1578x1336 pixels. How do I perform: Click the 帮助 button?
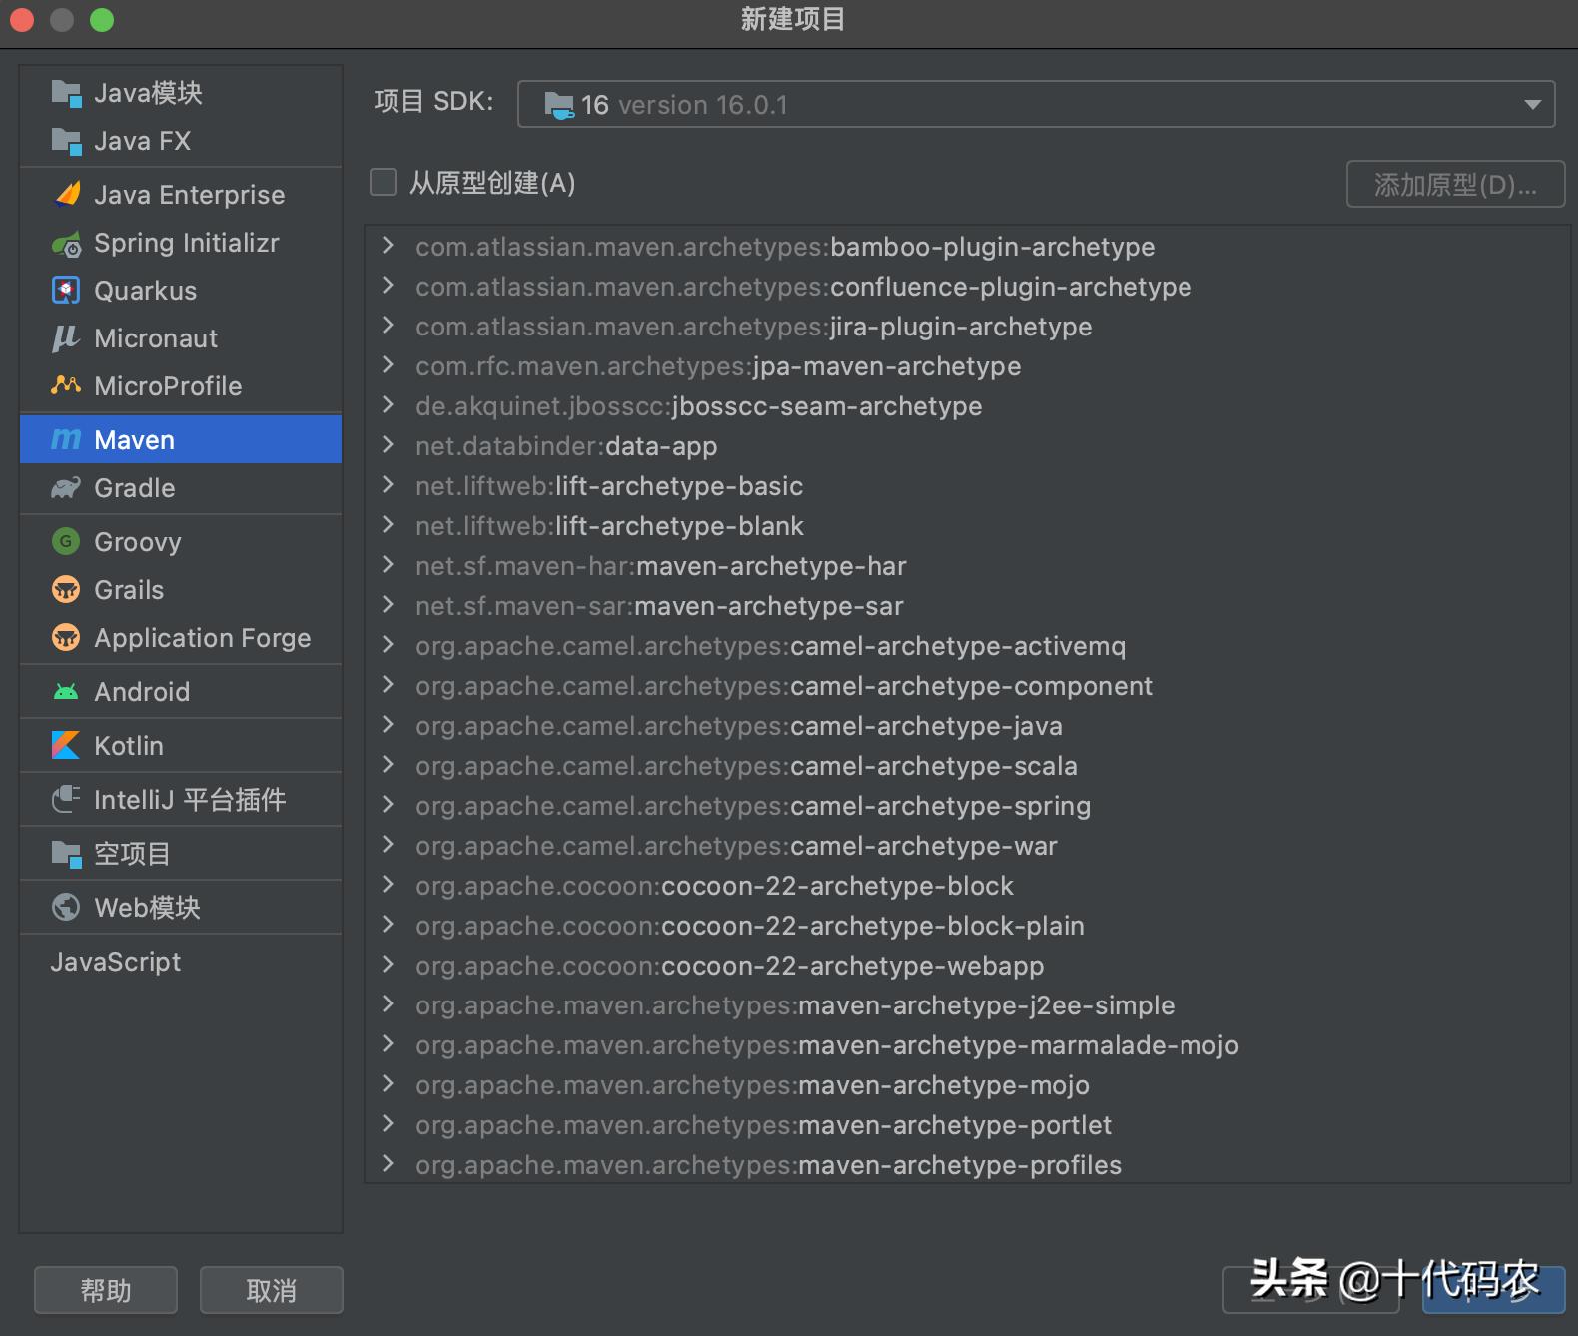tap(106, 1290)
